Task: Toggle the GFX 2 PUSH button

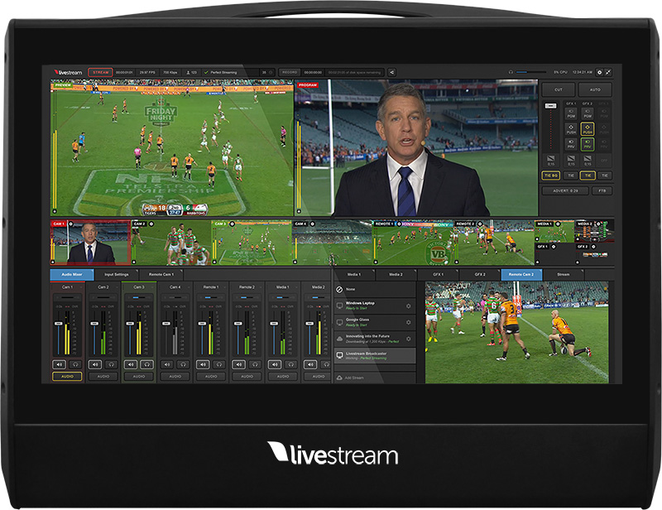Action: click(x=588, y=129)
